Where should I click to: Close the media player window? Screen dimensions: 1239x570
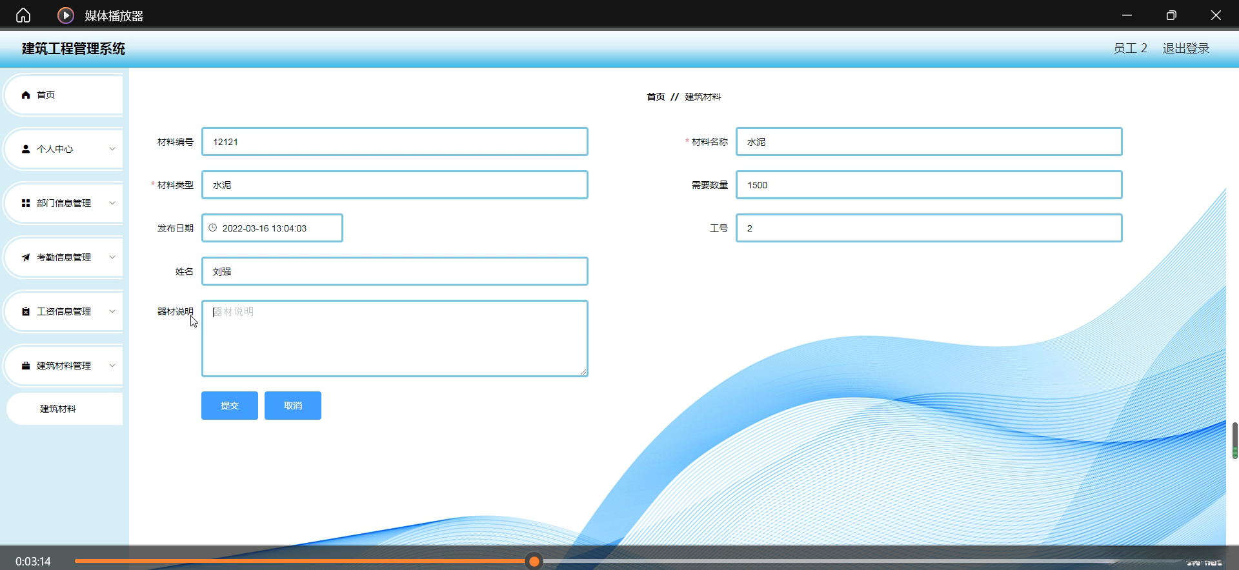1216,15
